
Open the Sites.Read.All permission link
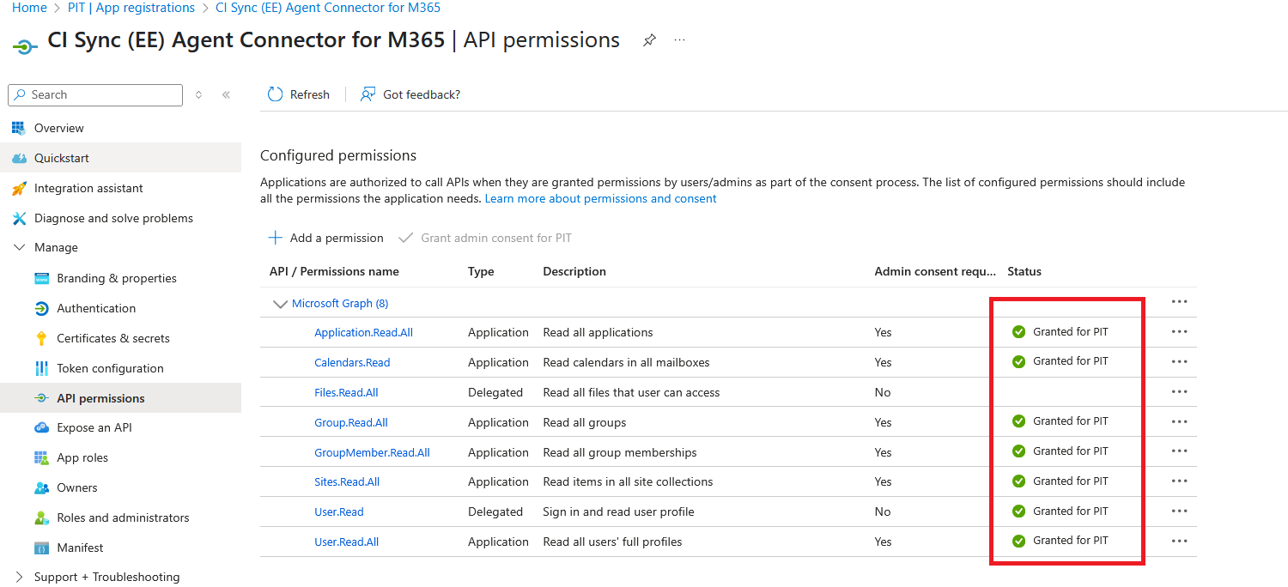(347, 481)
